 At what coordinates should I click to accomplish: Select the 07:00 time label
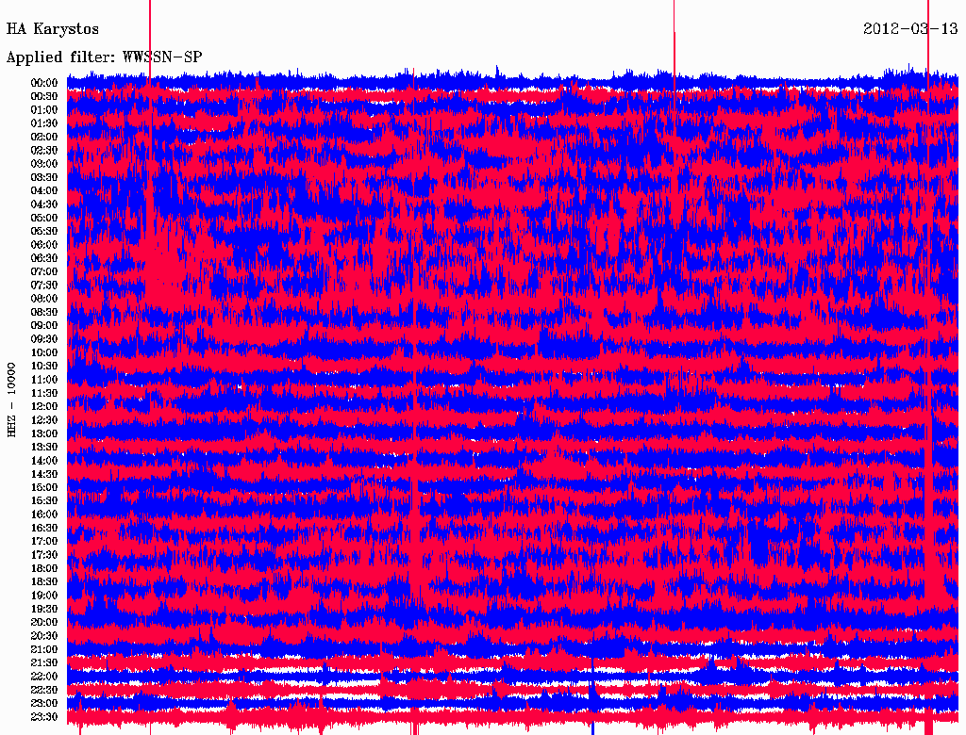pyautogui.click(x=44, y=271)
